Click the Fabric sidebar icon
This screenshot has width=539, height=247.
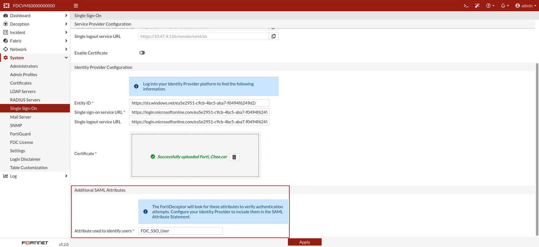[x=6, y=41]
